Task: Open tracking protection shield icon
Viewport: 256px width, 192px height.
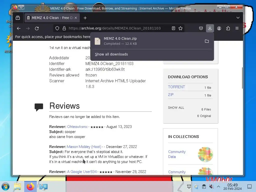Action: coord(57,28)
